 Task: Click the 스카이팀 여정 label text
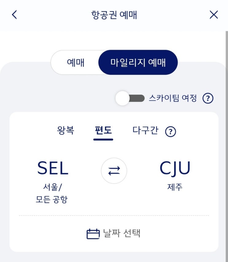173,98
